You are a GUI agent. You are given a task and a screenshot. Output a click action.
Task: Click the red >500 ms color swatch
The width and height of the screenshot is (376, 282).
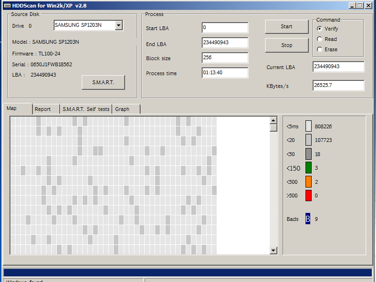308,196
